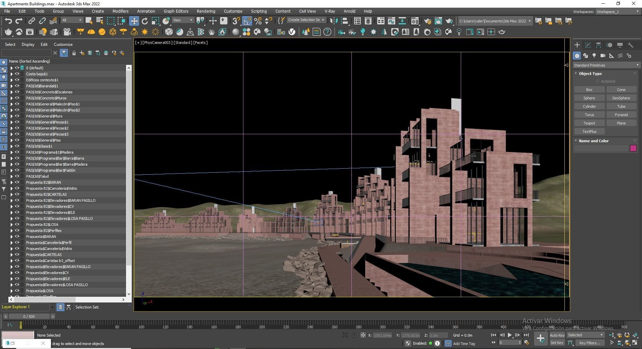This screenshot has height=349, width=642.
Task: Create a GeoSphere primitive
Action: [x=621, y=98]
